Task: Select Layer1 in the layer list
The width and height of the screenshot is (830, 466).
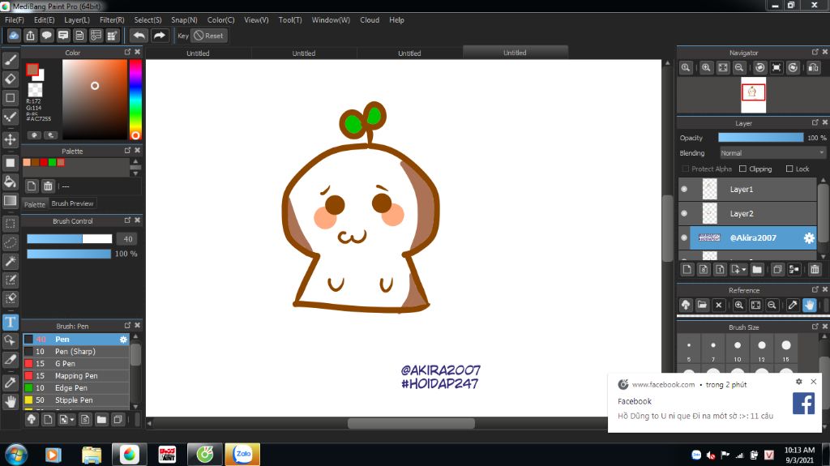Action: [747, 189]
